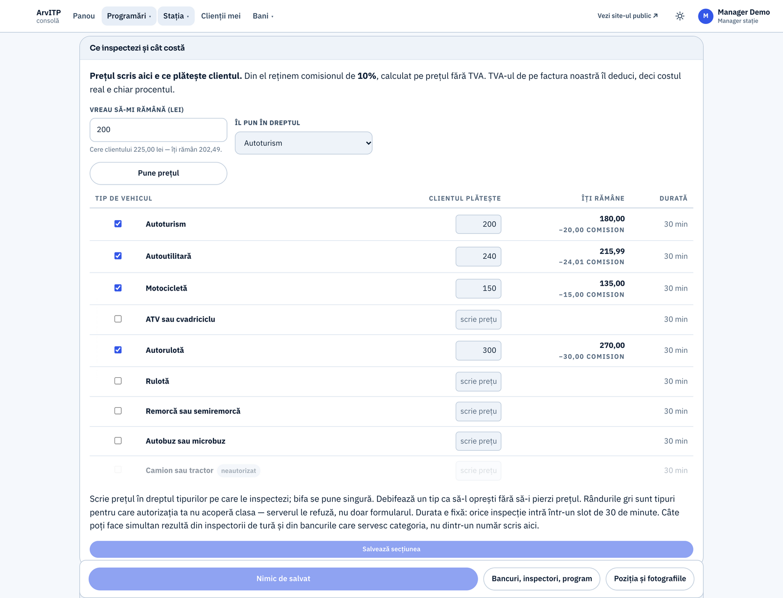The width and height of the screenshot is (783, 598).
Task: Enable the Autobuz sau microbuz checkbox
Action: [118, 441]
